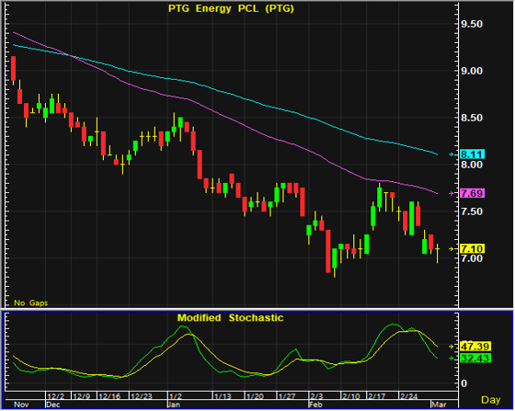The width and height of the screenshot is (515, 411).
Task: Click the No Gaps label
Action: [31, 303]
